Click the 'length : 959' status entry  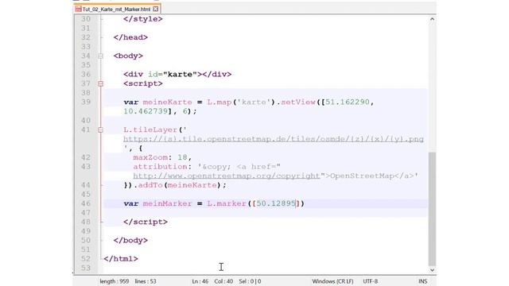point(115,281)
